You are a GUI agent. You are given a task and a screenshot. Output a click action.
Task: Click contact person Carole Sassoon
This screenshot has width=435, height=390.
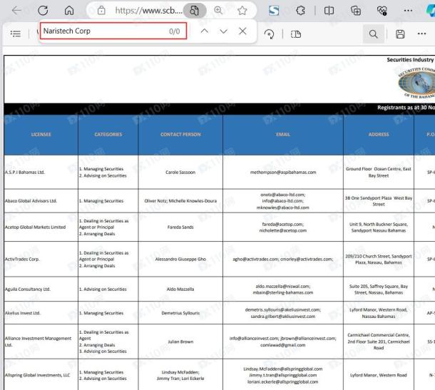tap(180, 173)
